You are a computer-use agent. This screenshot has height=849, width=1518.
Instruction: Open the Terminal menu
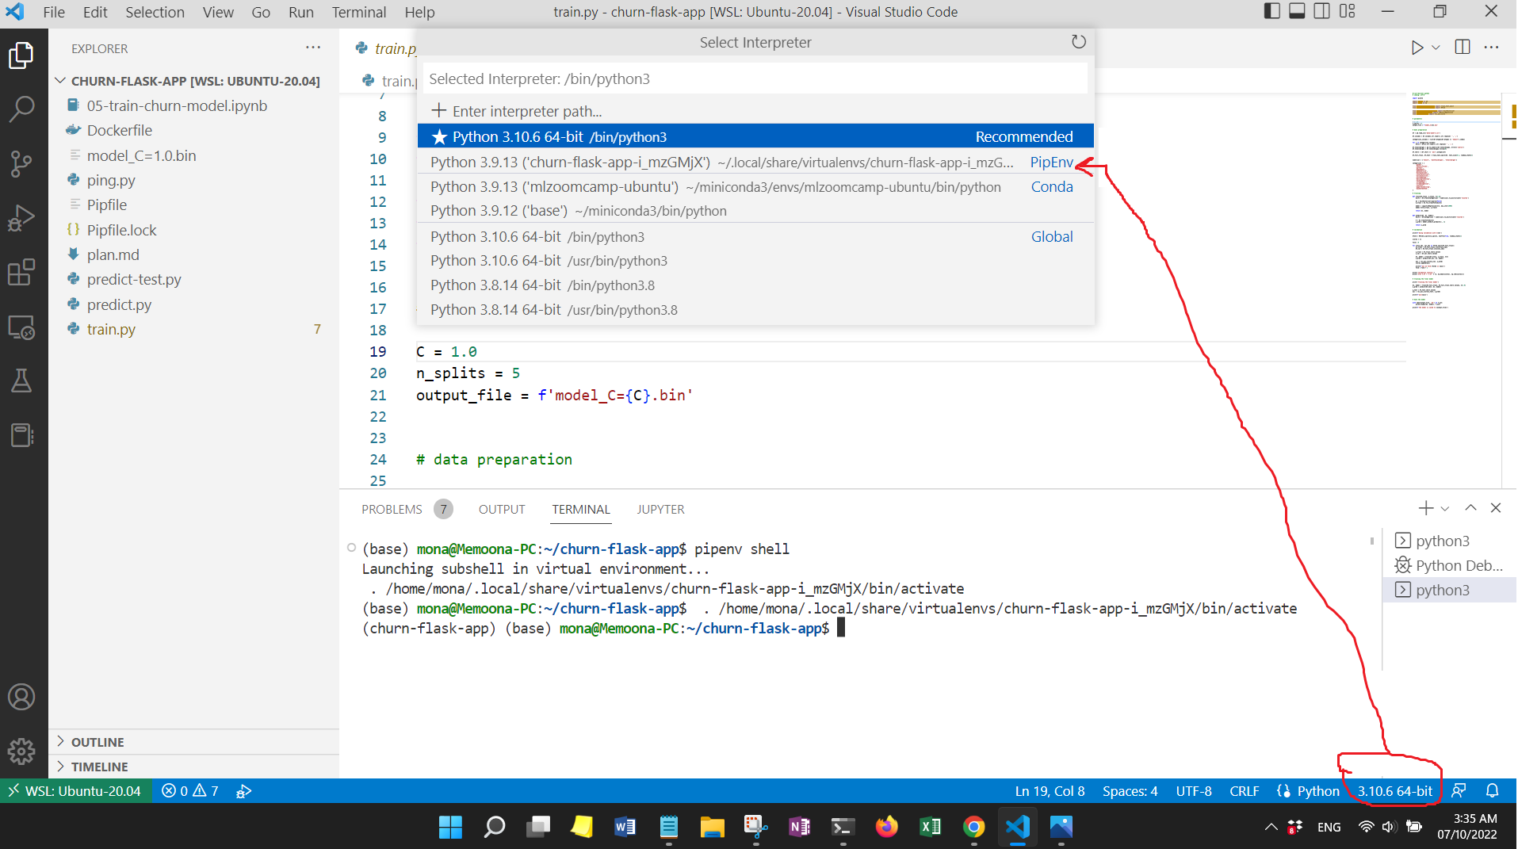(359, 12)
